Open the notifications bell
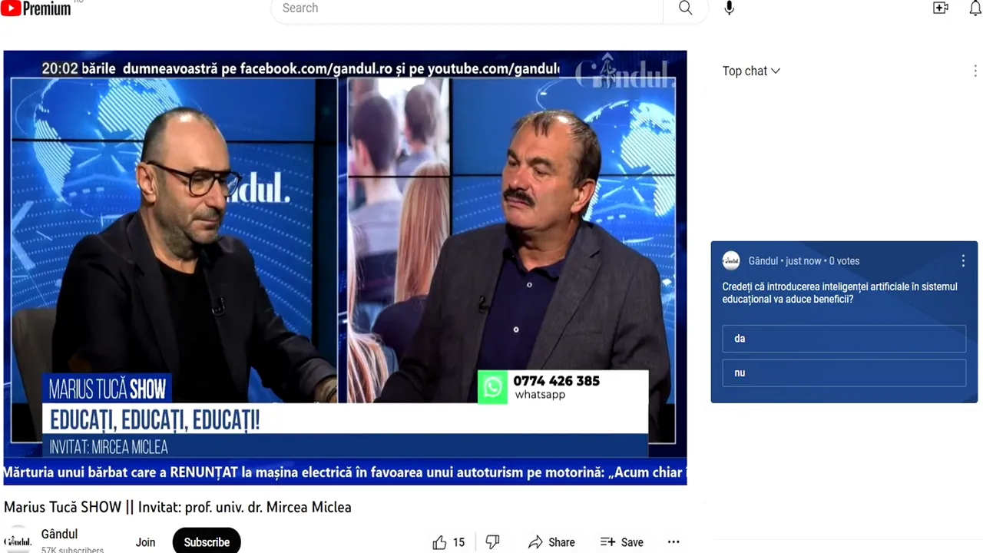The width and height of the screenshot is (983, 553). pyautogui.click(x=974, y=8)
